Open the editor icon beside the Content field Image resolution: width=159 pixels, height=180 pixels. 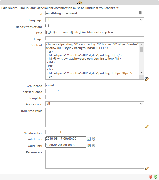[146, 79]
